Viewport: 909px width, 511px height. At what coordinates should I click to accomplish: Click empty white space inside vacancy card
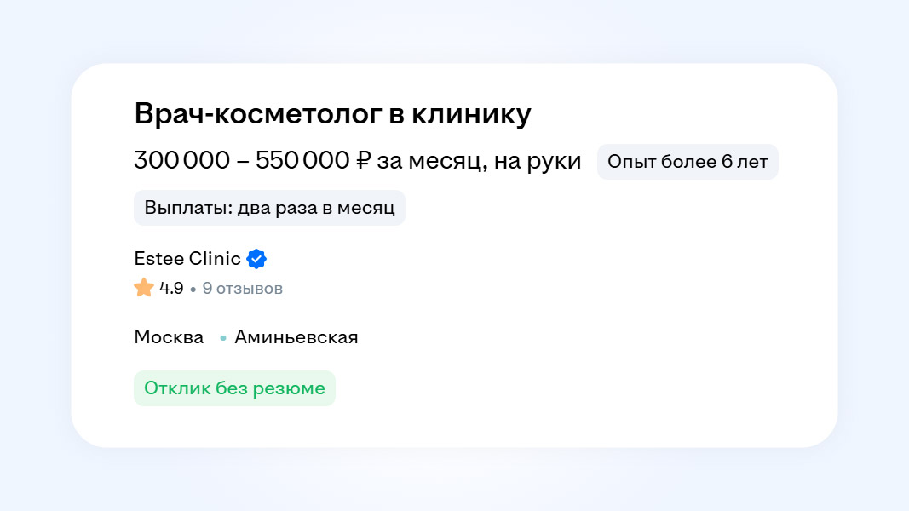click(x=596, y=341)
